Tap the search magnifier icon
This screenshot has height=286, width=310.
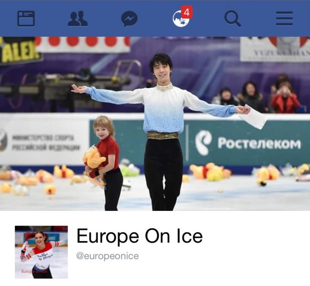[x=232, y=19]
